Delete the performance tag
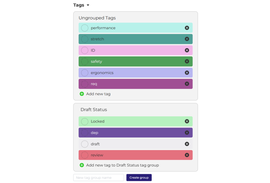270x183 pixels. pos(187,28)
